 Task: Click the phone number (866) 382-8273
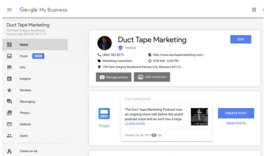[x=113, y=55]
